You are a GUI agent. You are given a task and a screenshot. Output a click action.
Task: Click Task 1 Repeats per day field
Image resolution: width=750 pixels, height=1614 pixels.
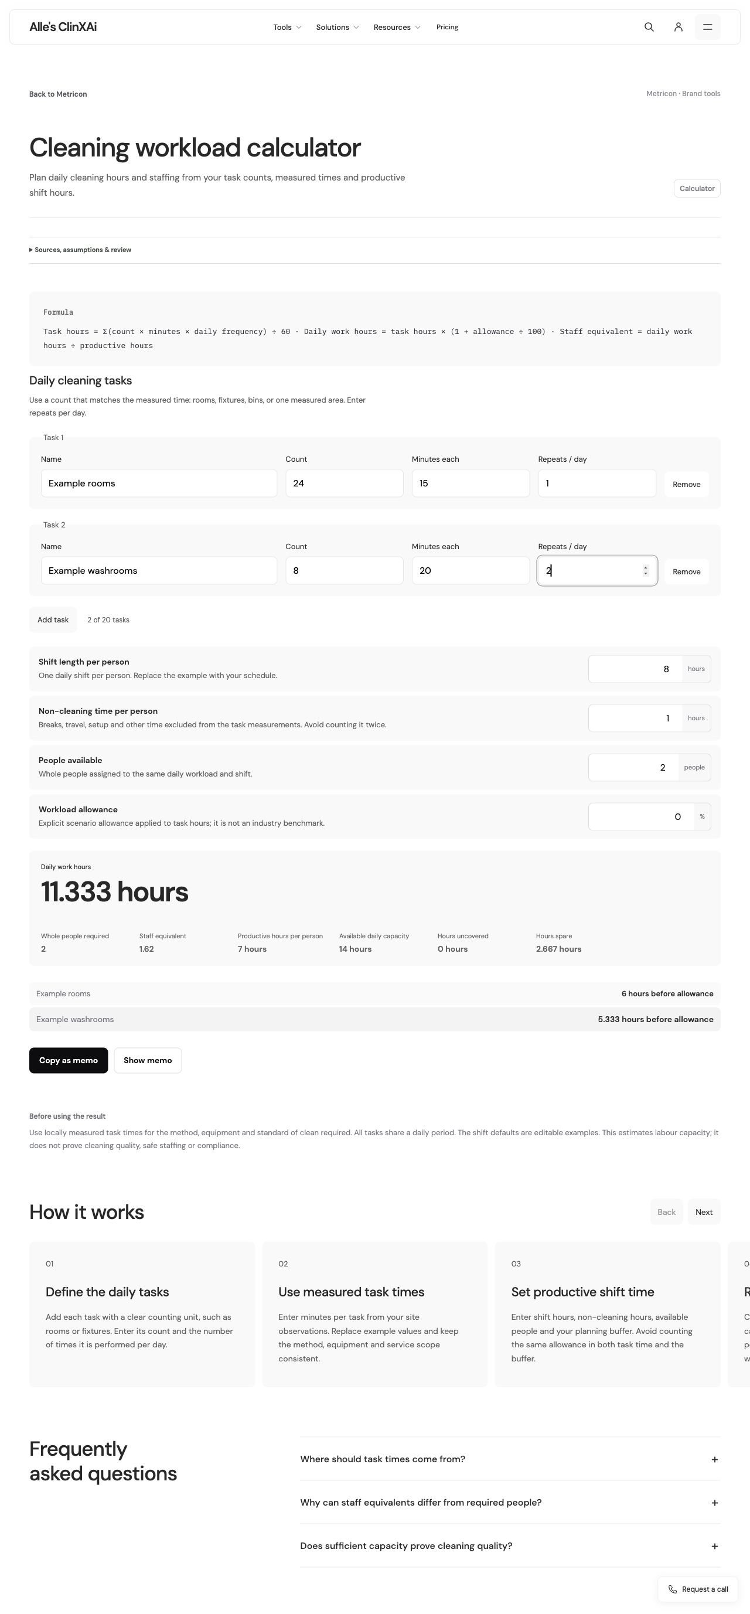click(x=597, y=483)
